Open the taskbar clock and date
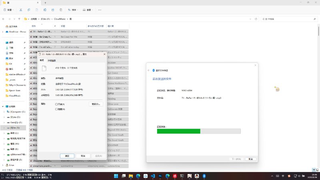Viewport: 320px width, 180px height. click(313, 176)
